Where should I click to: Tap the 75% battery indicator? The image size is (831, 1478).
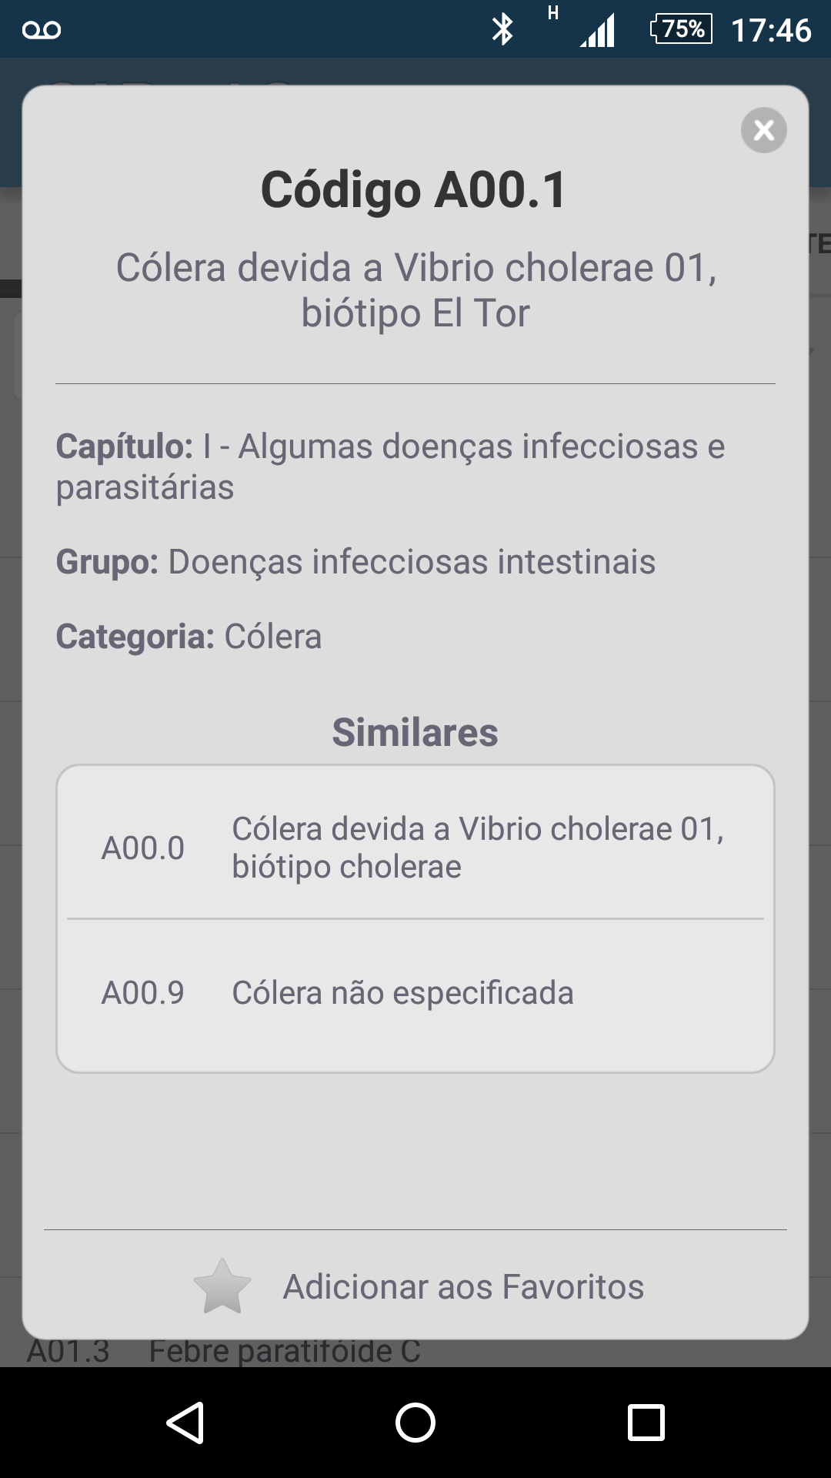tap(681, 29)
